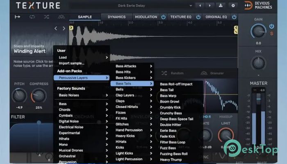Select Eerie Bass sample
The height and width of the screenshot is (164, 287).
pyautogui.click(x=168, y=131)
